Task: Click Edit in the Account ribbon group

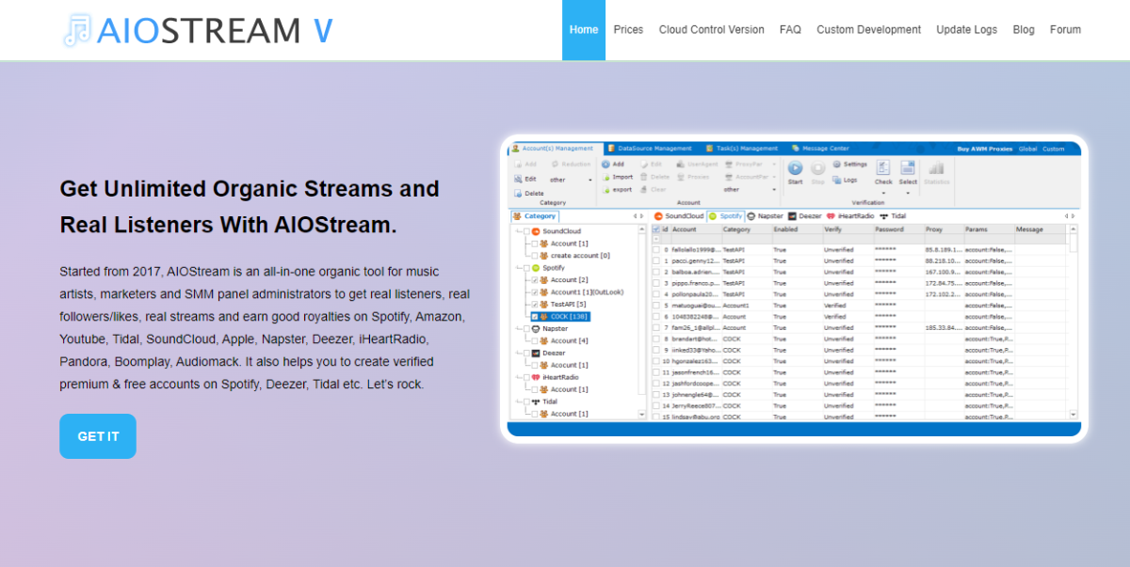Action: click(x=651, y=165)
